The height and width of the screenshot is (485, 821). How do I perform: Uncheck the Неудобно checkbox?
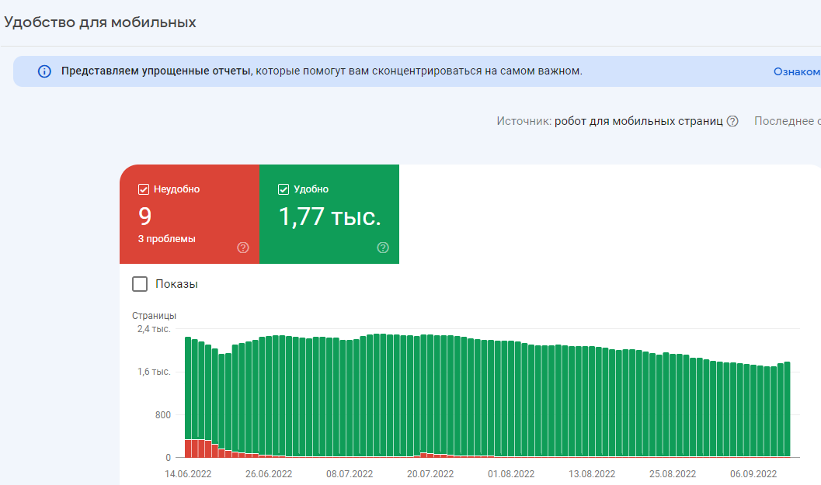[143, 189]
